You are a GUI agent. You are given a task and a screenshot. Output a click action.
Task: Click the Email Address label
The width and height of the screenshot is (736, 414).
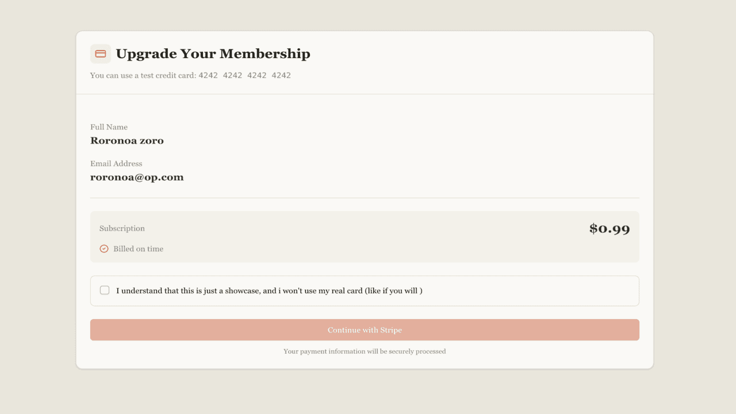[116, 164]
